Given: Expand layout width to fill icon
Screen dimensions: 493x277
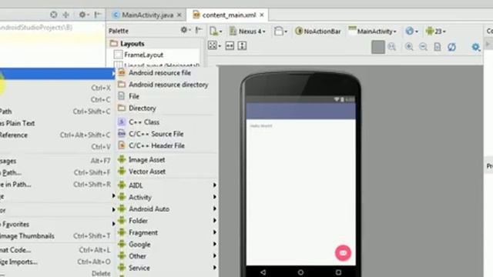Looking at the screenshot, I should (230, 46).
